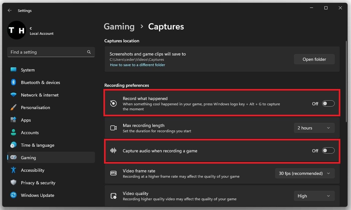Click the Privacy & security shield icon
The height and width of the screenshot is (210, 351).
(x=13, y=183)
